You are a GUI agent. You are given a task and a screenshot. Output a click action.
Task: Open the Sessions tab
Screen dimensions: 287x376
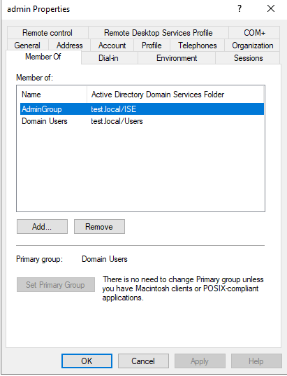click(248, 58)
